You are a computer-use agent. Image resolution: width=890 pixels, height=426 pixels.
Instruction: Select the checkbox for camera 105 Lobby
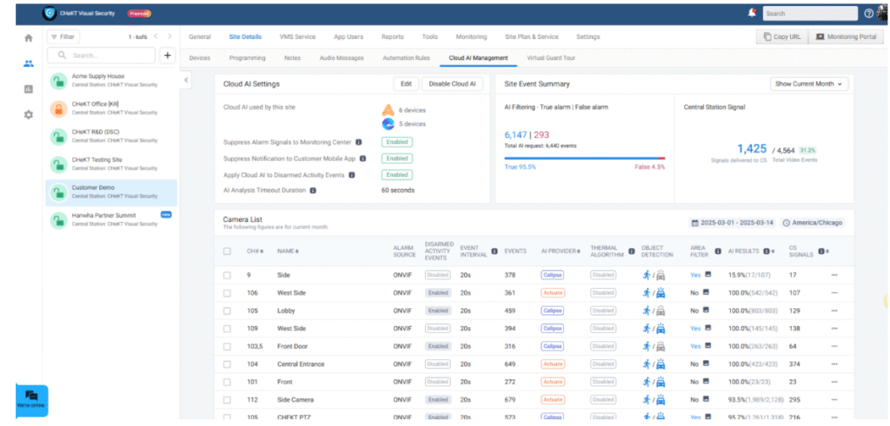[x=227, y=311]
